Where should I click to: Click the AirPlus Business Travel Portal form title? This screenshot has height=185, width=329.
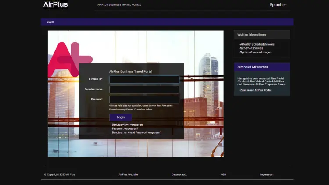tap(131, 71)
